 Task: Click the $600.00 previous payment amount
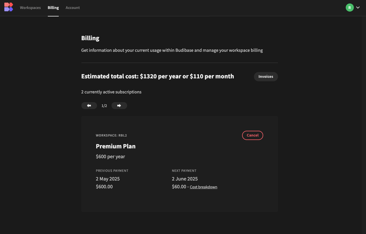point(104,187)
